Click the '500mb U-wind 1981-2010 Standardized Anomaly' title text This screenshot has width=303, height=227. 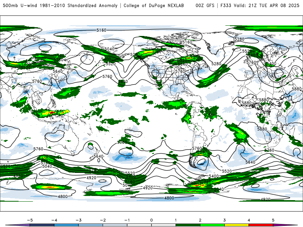pos(60,5)
